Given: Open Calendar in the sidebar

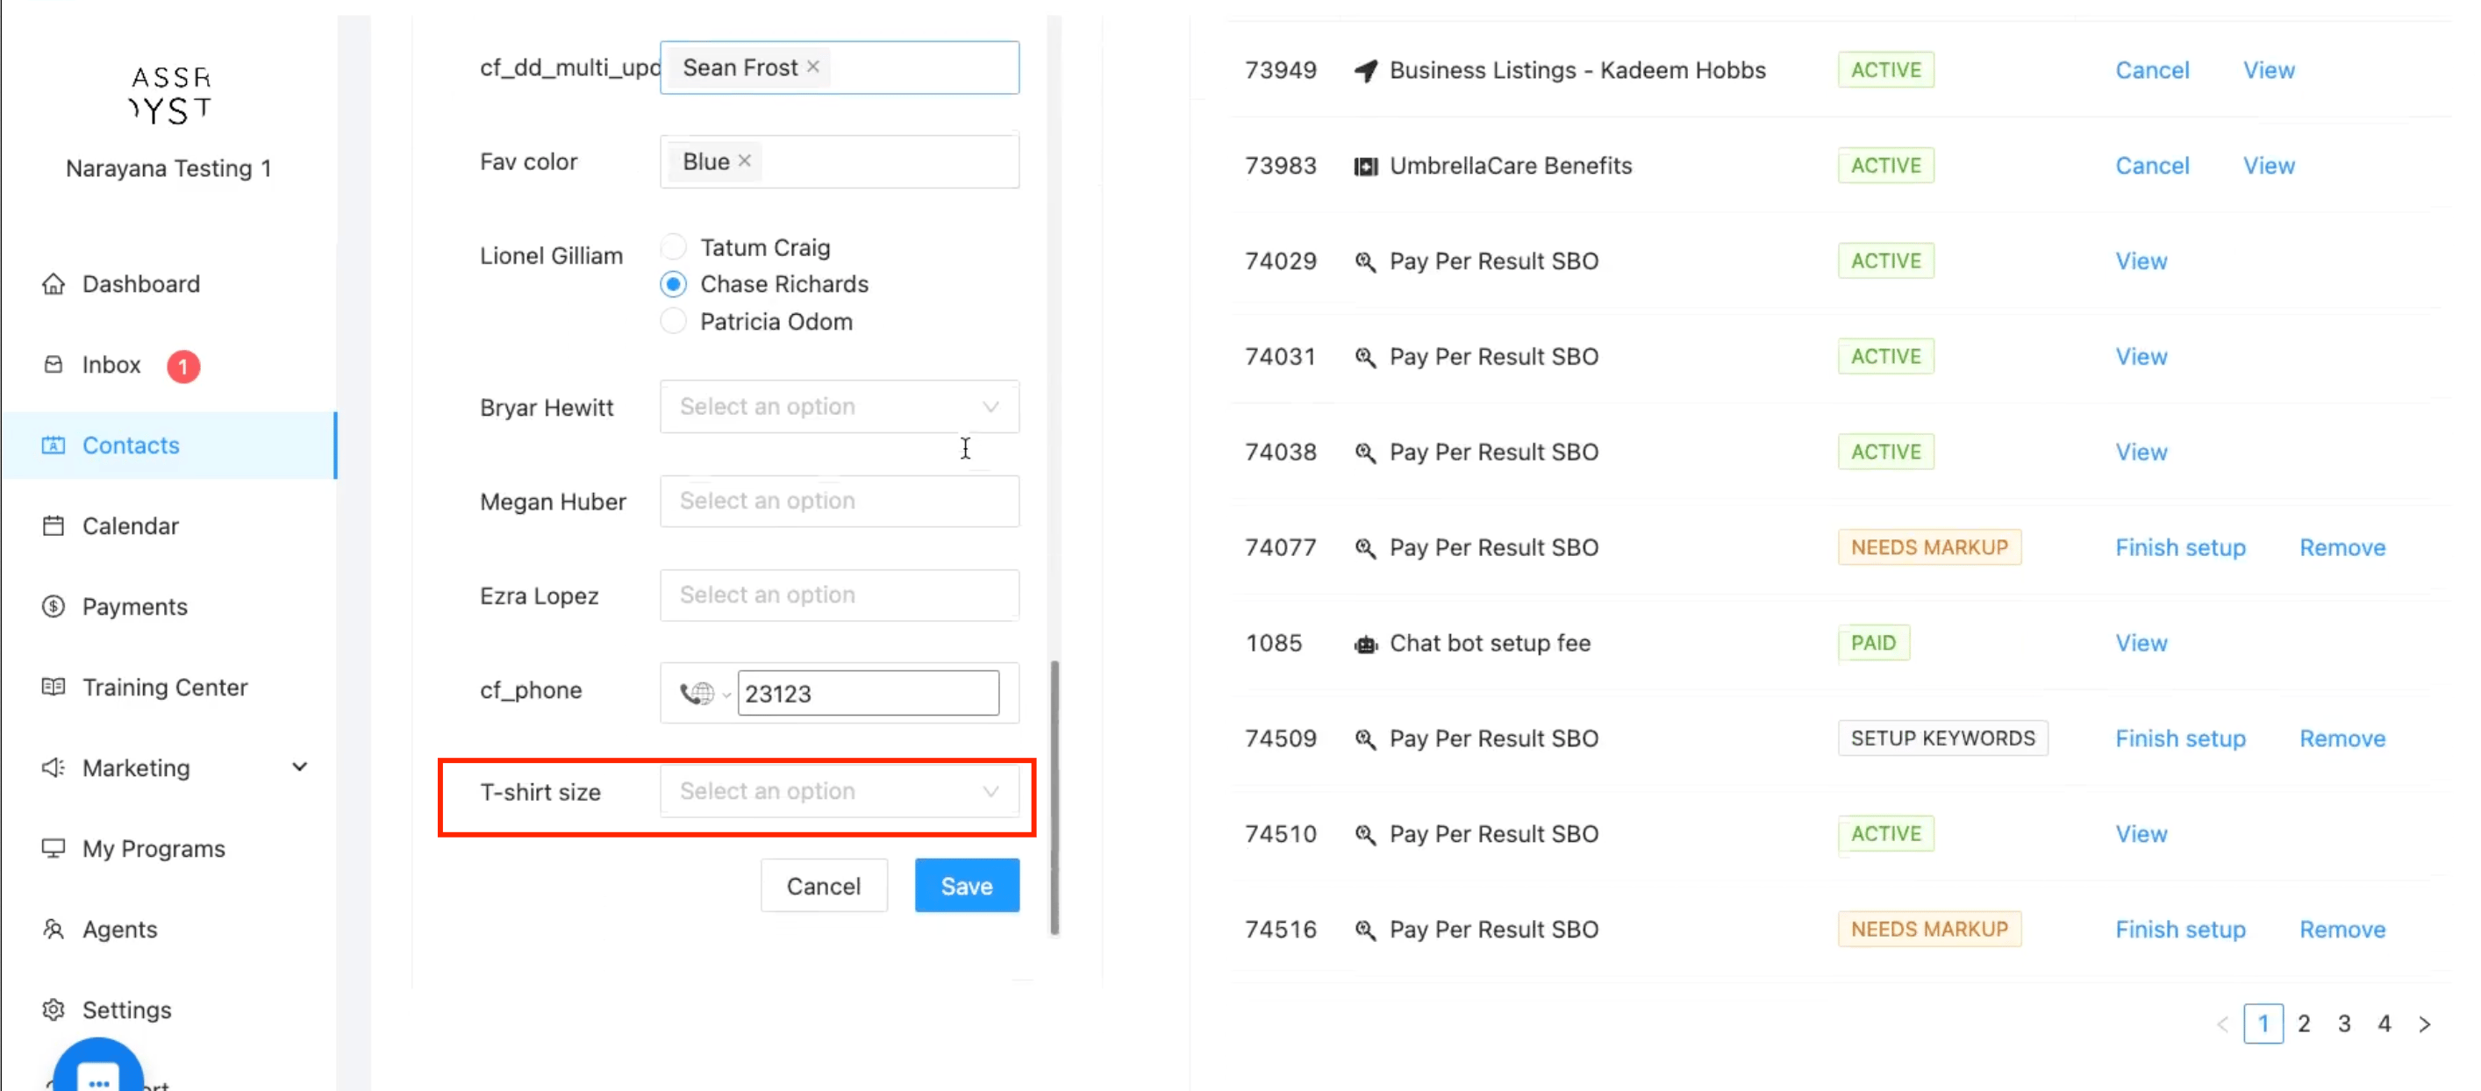Looking at the screenshot, I should (130, 525).
